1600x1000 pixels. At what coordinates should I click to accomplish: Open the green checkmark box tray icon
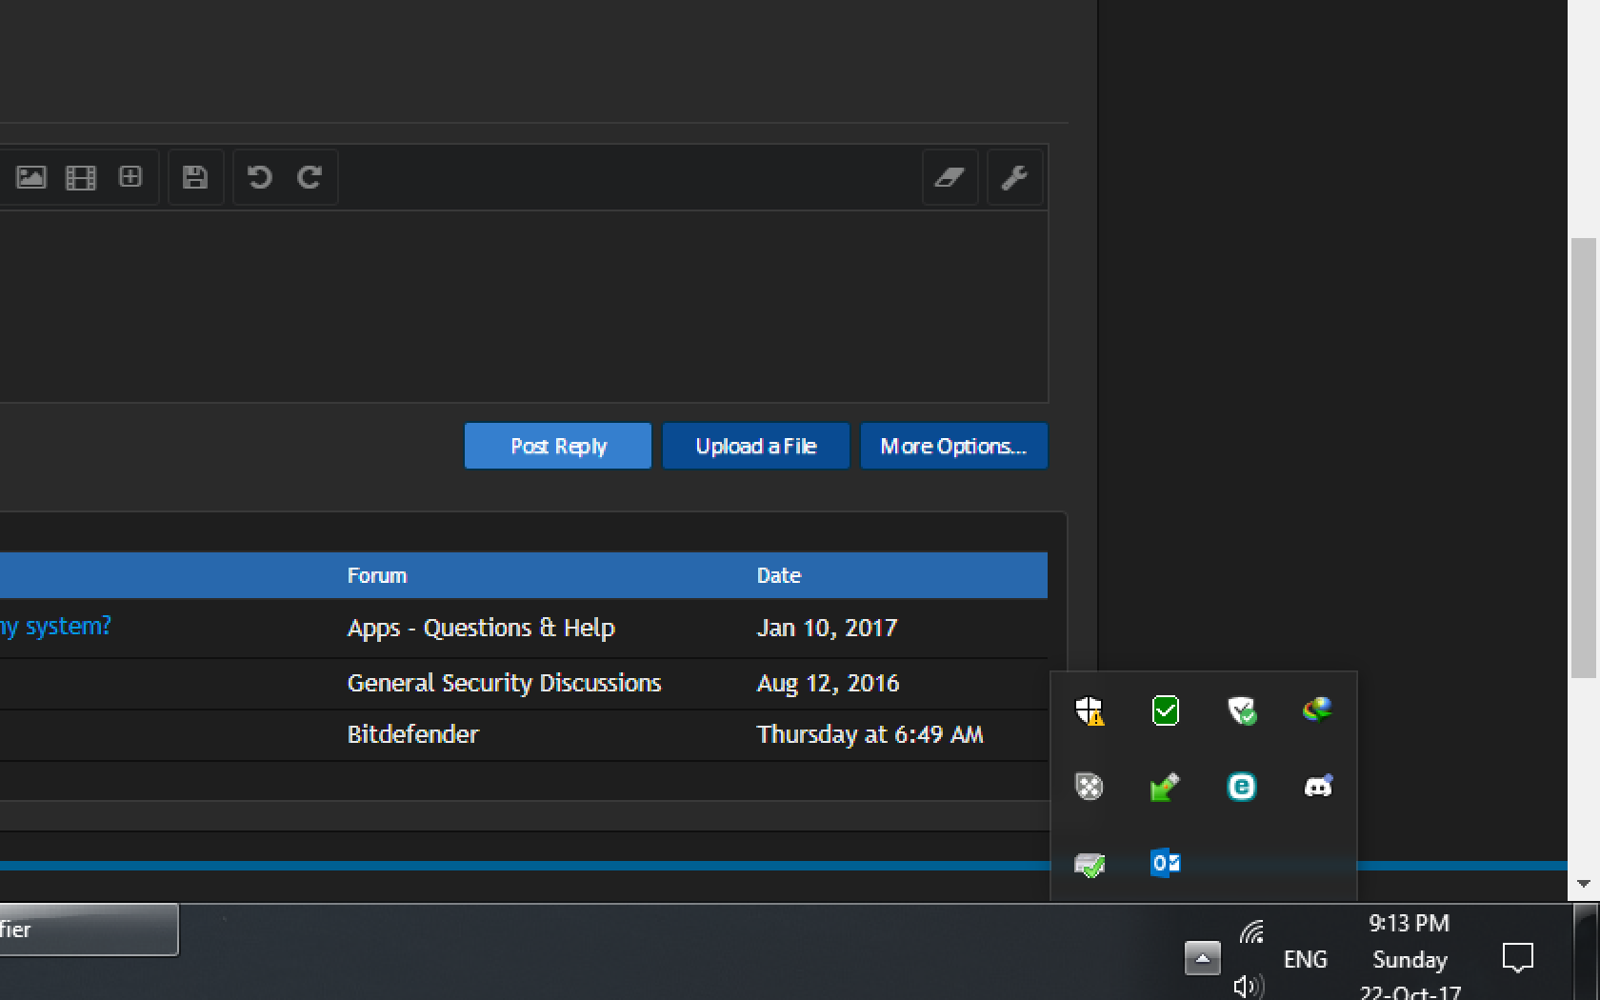pos(1166,710)
